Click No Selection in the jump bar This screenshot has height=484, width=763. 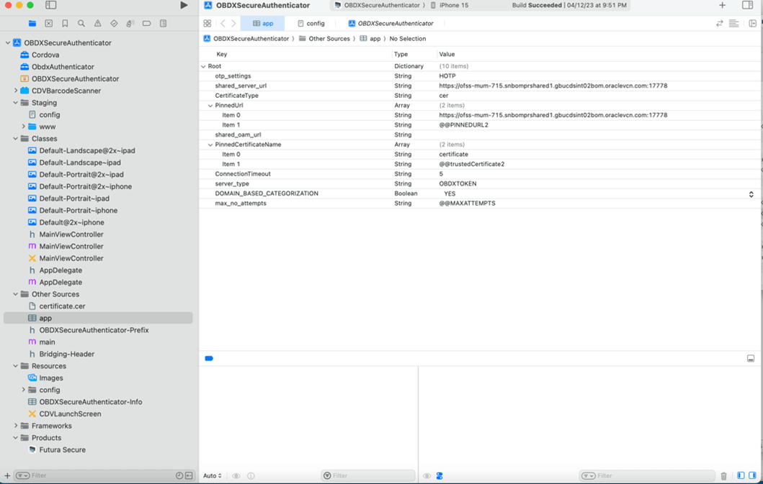pos(408,38)
